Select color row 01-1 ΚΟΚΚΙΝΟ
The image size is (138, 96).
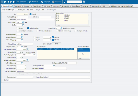(72, 15)
